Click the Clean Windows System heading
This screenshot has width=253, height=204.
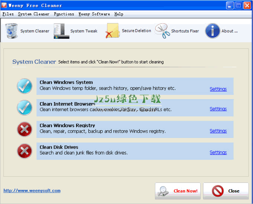pyautogui.click(x=66, y=82)
